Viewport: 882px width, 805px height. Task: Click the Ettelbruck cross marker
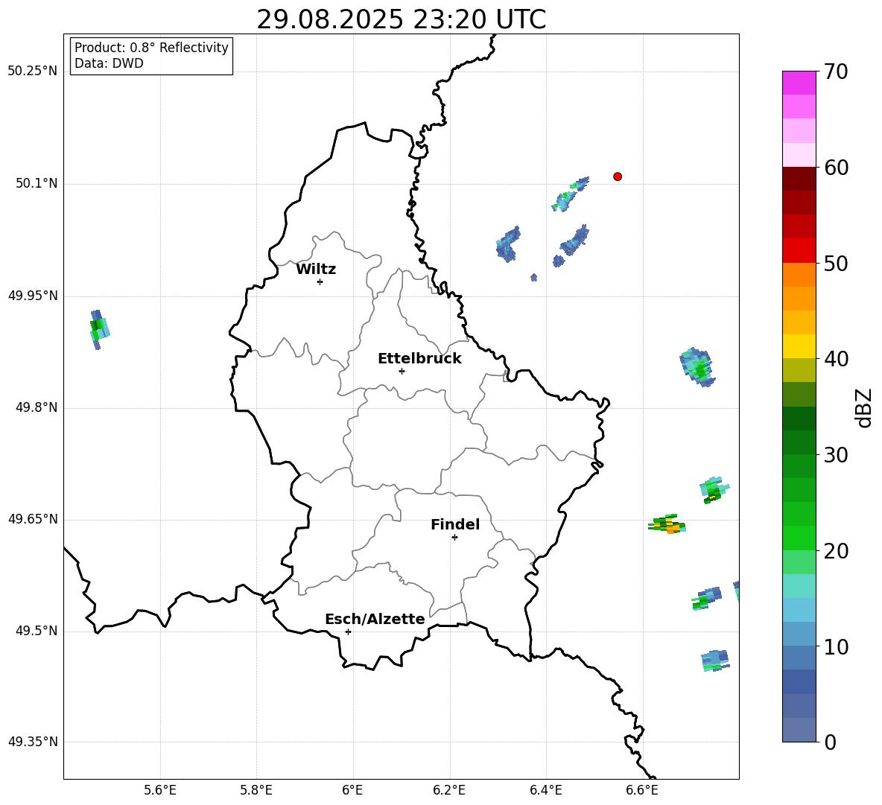tap(402, 371)
